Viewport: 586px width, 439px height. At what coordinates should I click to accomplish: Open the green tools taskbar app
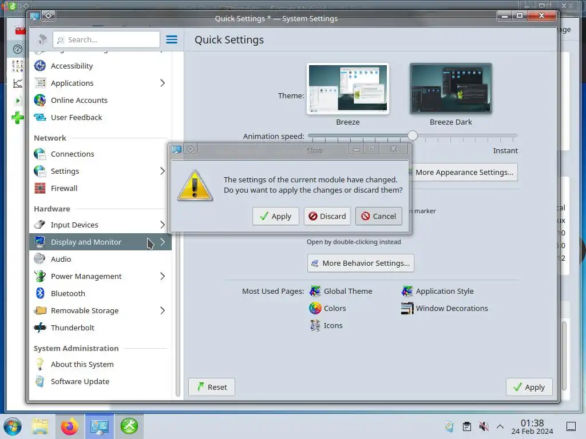tap(129, 426)
